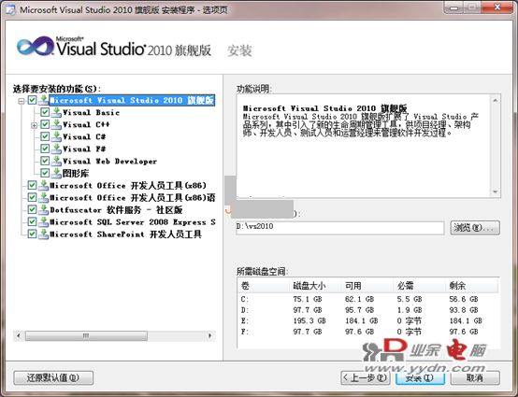
Task: Select the Visual C# tree item label
Action: click(84, 137)
